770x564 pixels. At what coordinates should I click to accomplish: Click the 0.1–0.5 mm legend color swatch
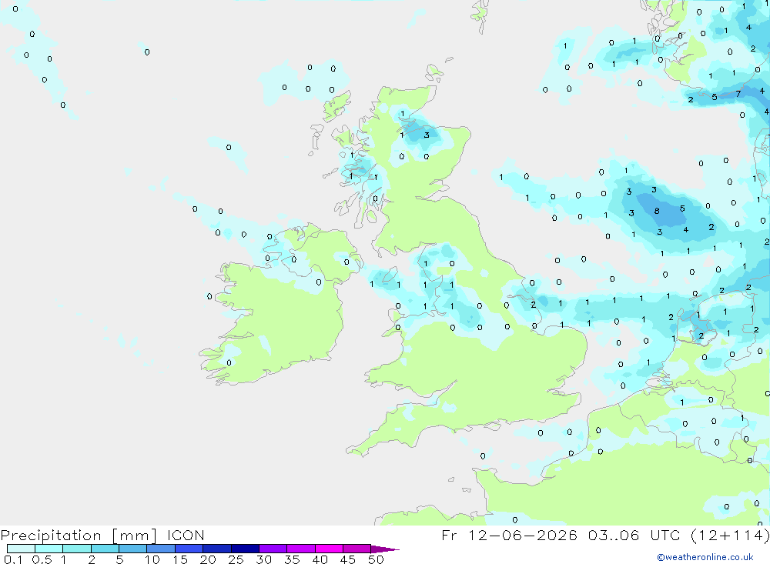[x=21, y=549]
